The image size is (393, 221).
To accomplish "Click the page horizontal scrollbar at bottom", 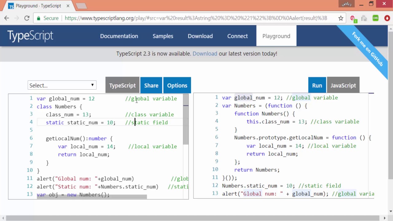I will [x=193, y=218].
